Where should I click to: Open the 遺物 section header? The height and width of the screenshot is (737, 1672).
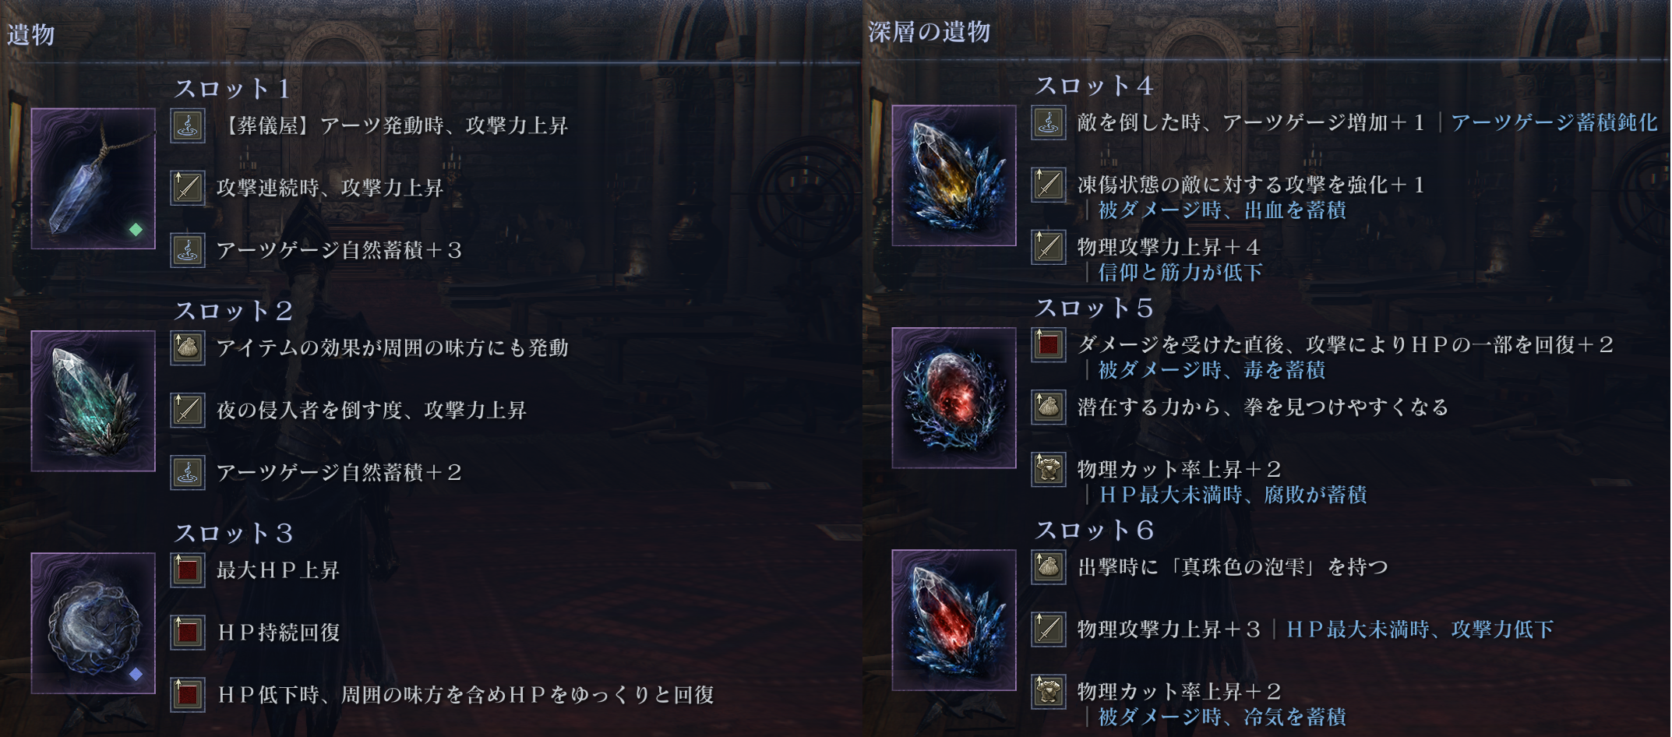31,34
